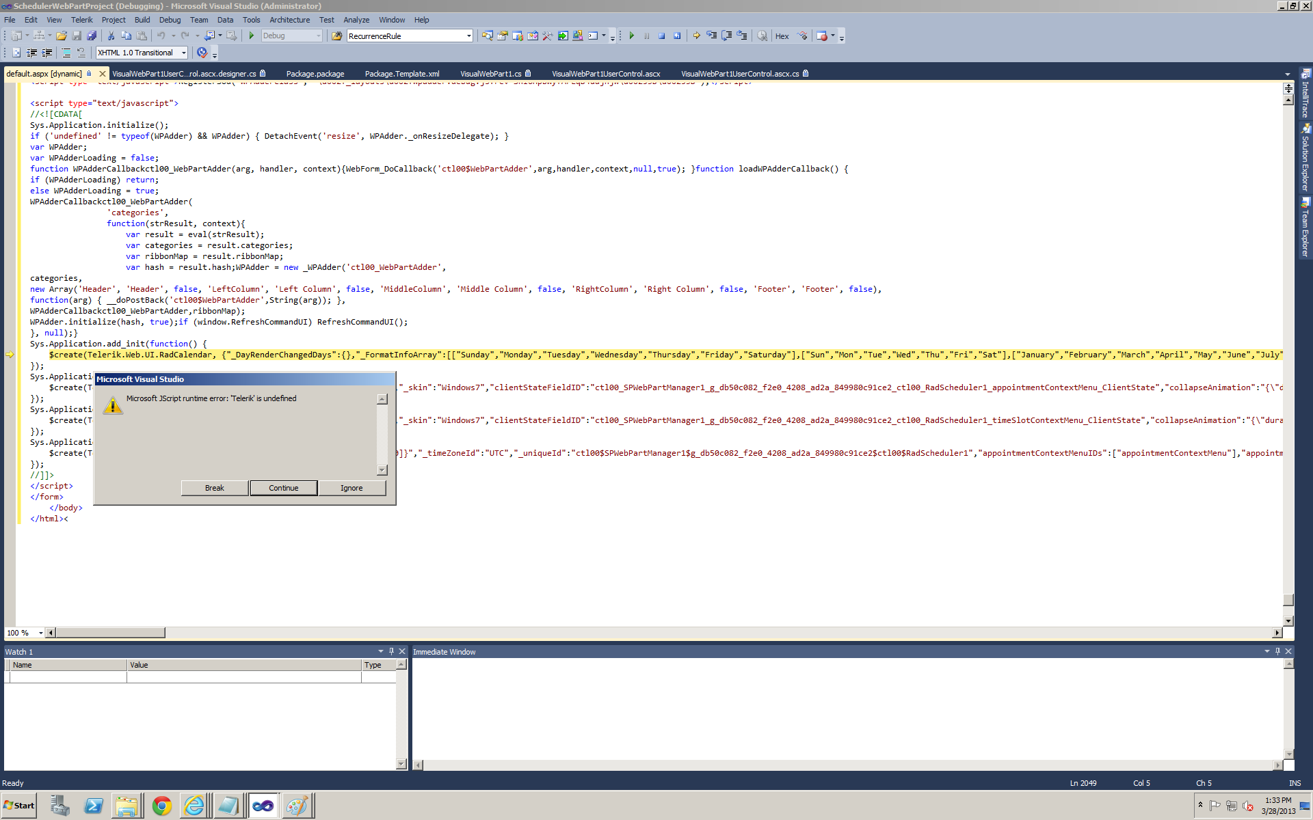Expand the XHTML 1.0 Transitional schema dropdown
The image size is (1313, 820).
click(184, 53)
